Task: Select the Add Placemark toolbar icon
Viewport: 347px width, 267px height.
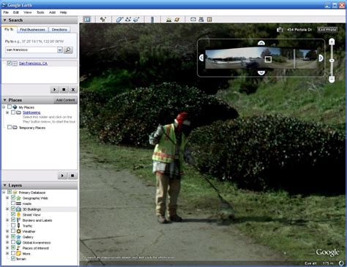Action: (103, 20)
